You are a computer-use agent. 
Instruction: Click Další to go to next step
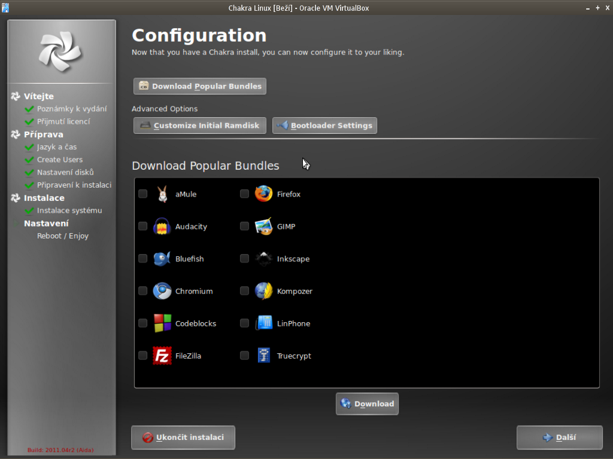click(x=560, y=437)
